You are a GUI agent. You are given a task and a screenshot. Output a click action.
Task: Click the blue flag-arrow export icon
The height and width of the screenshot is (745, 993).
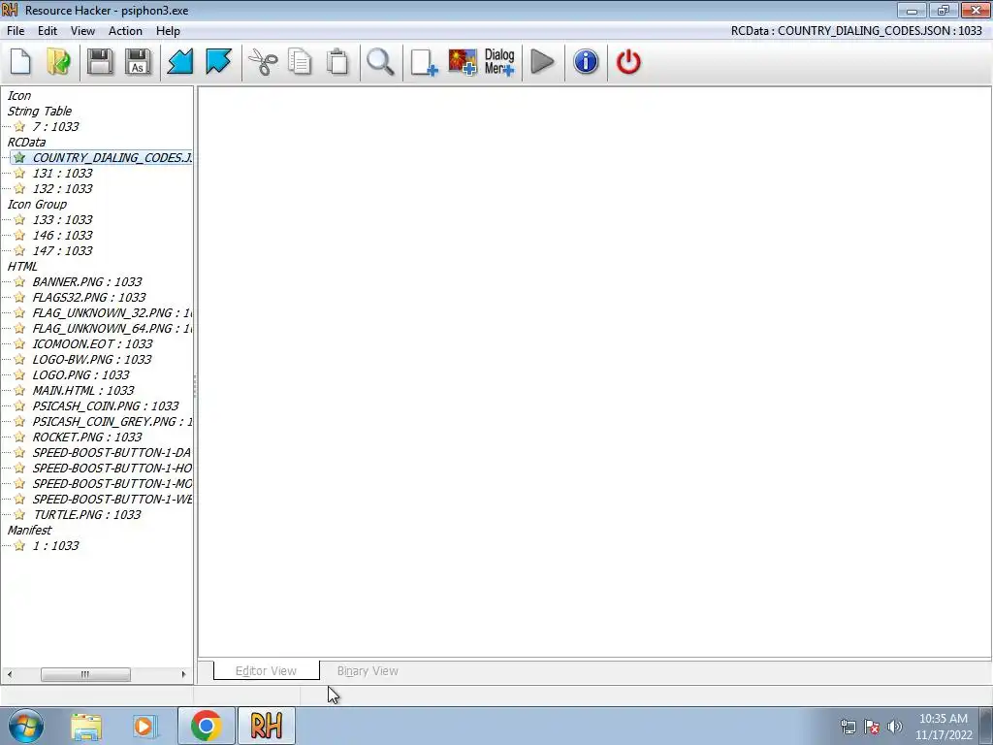(x=218, y=62)
